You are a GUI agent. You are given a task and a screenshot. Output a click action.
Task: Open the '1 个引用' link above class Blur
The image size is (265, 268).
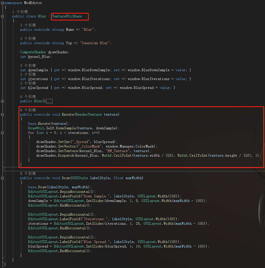point(20,12)
